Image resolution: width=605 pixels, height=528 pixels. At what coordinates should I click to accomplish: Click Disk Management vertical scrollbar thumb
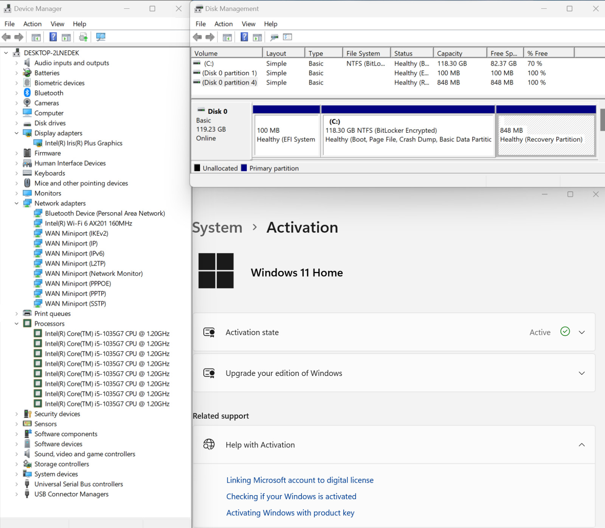(x=603, y=120)
